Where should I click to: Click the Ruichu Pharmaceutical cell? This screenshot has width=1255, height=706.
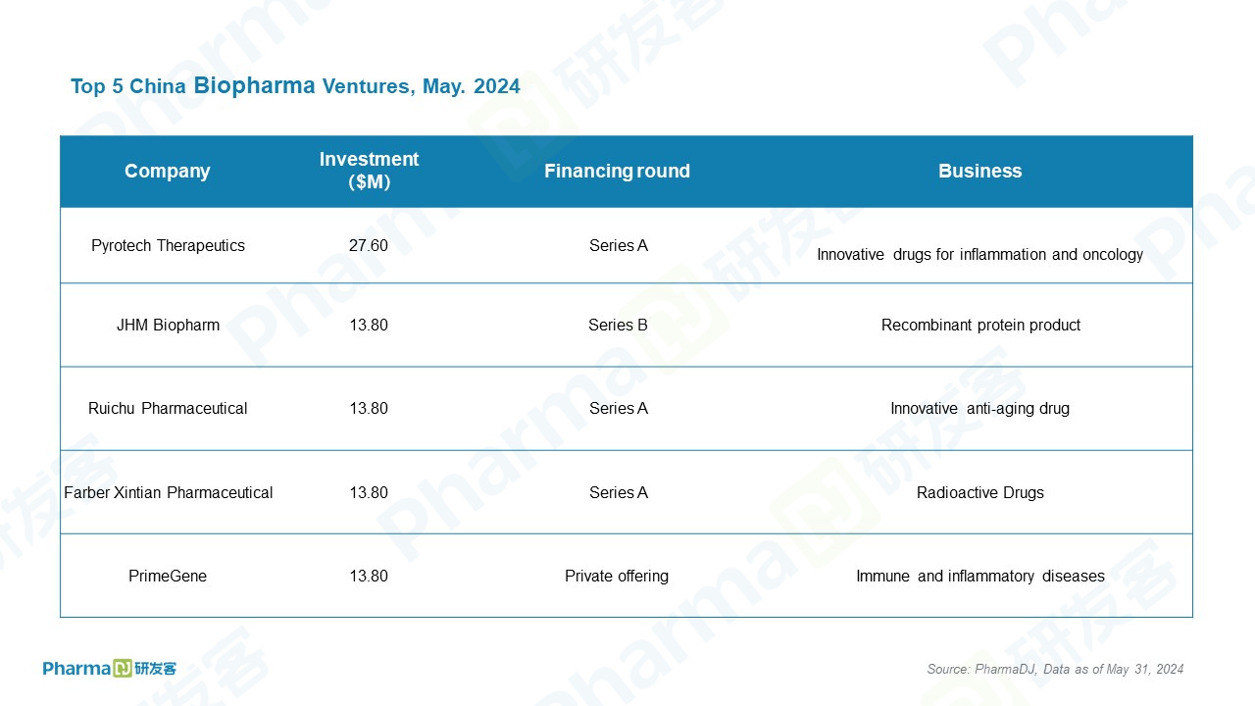point(168,408)
